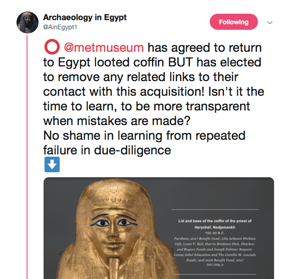Click the Purchase credit line italic text

click(215, 249)
